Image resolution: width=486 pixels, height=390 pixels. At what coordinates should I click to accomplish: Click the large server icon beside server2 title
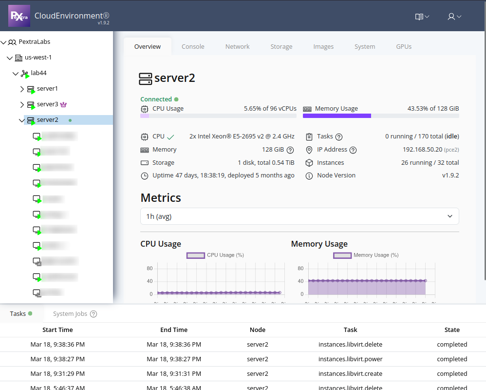click(146, 79)
